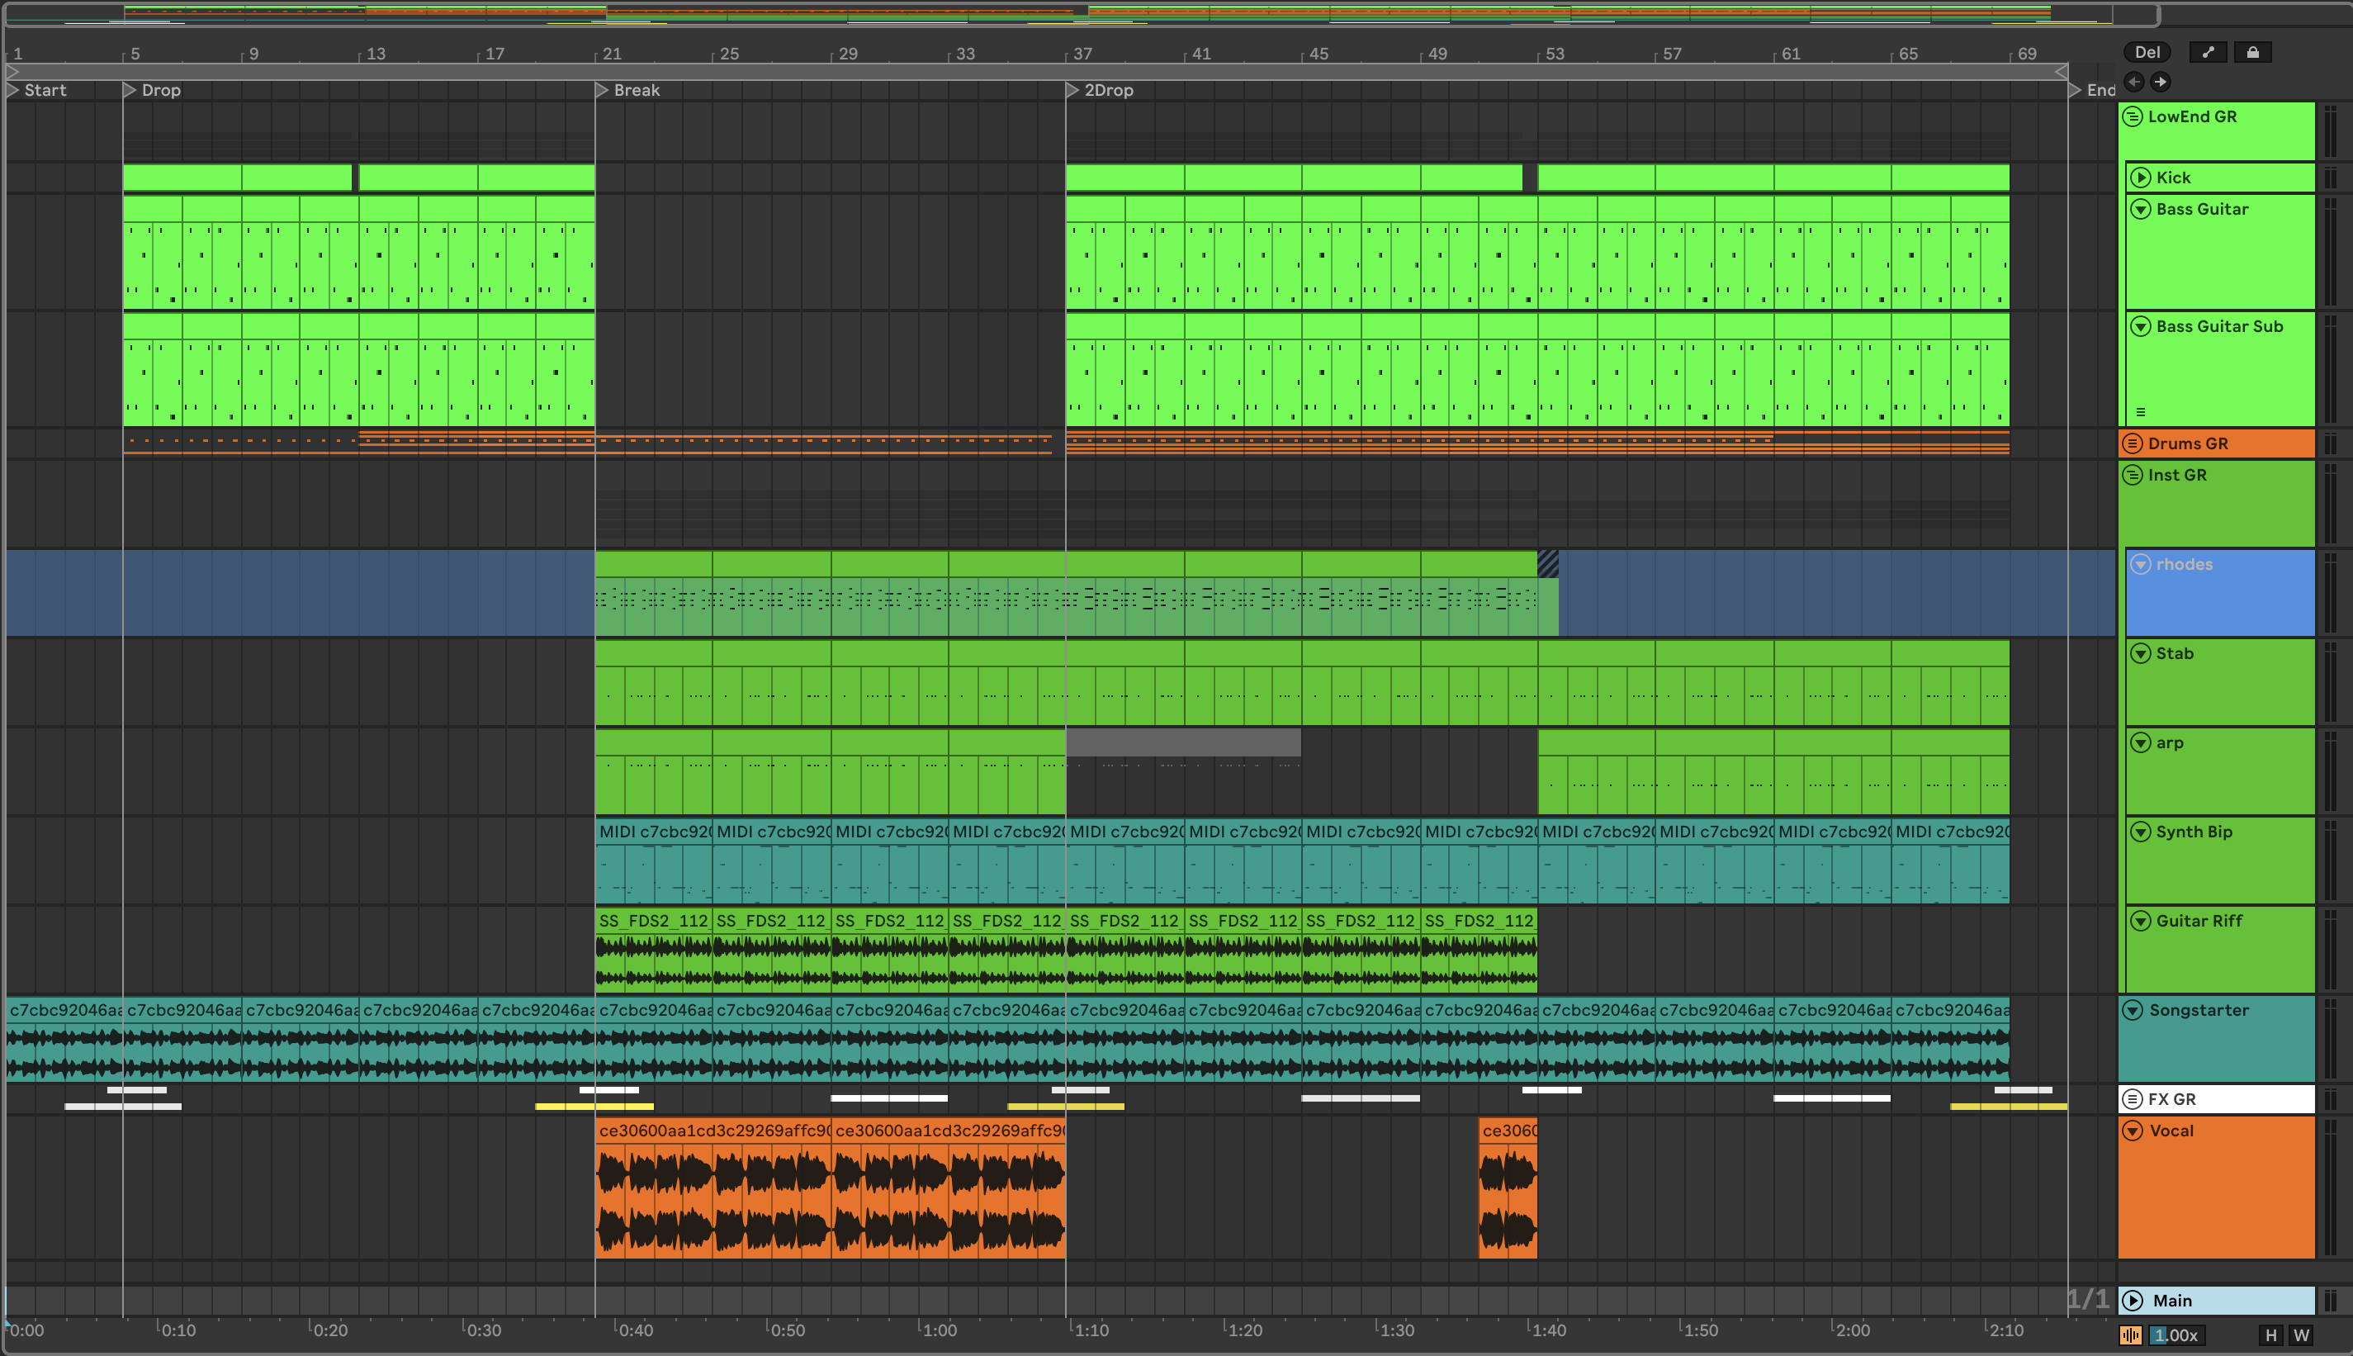Image resolution: width=2353 pixels, height=1356 pixels.
Task: Collapse the Vocal track fold arrow
Action: [2133, 1131]
